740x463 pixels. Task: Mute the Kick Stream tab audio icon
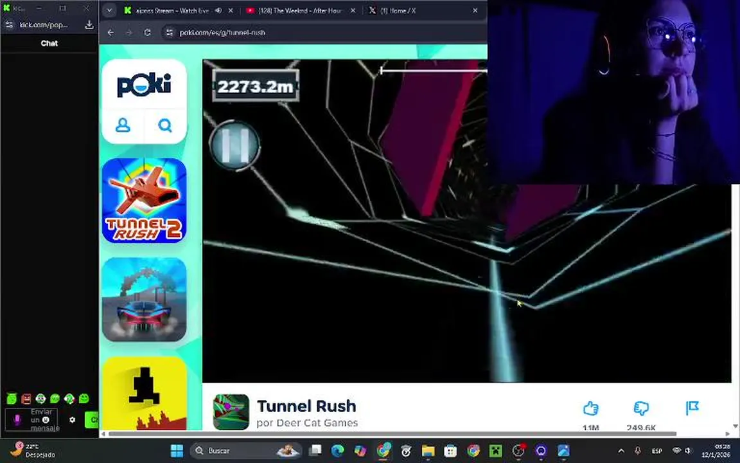click(x=218, y=10)
